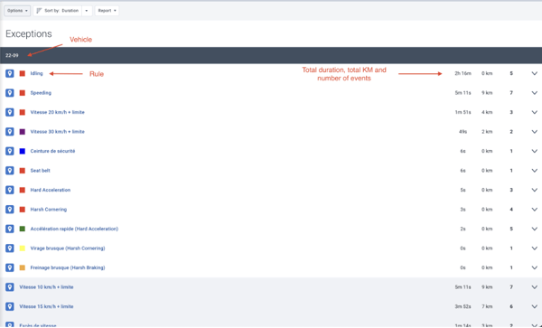Expand the Seat belt row chevron
The height and width of the screenshot is (328, 542).
[535, 171]
